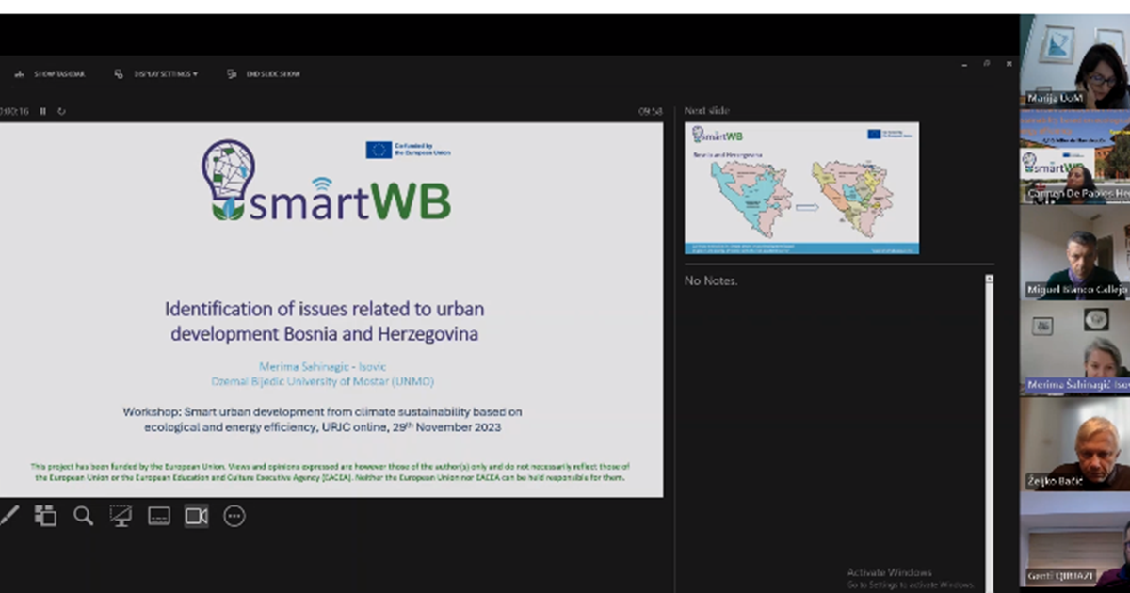The height and width of the screenshot is (593, 1130).
Task: Click the Next slide preview thumbnail
Action: pos(801,188)
